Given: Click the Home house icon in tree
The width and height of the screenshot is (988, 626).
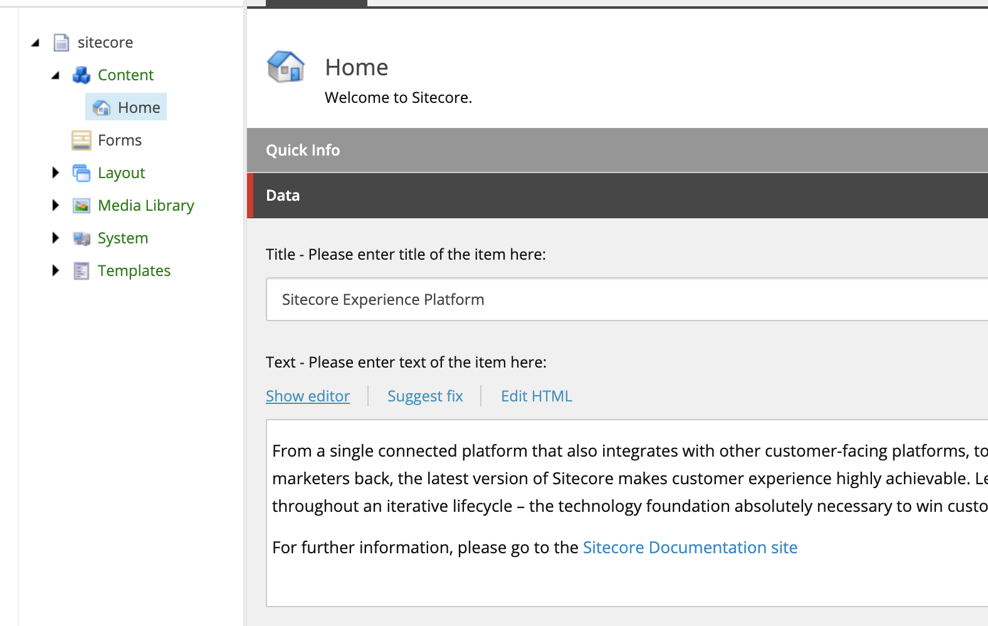Looking at the screenshot, I should pyautogui.click(x=102, y=108).
